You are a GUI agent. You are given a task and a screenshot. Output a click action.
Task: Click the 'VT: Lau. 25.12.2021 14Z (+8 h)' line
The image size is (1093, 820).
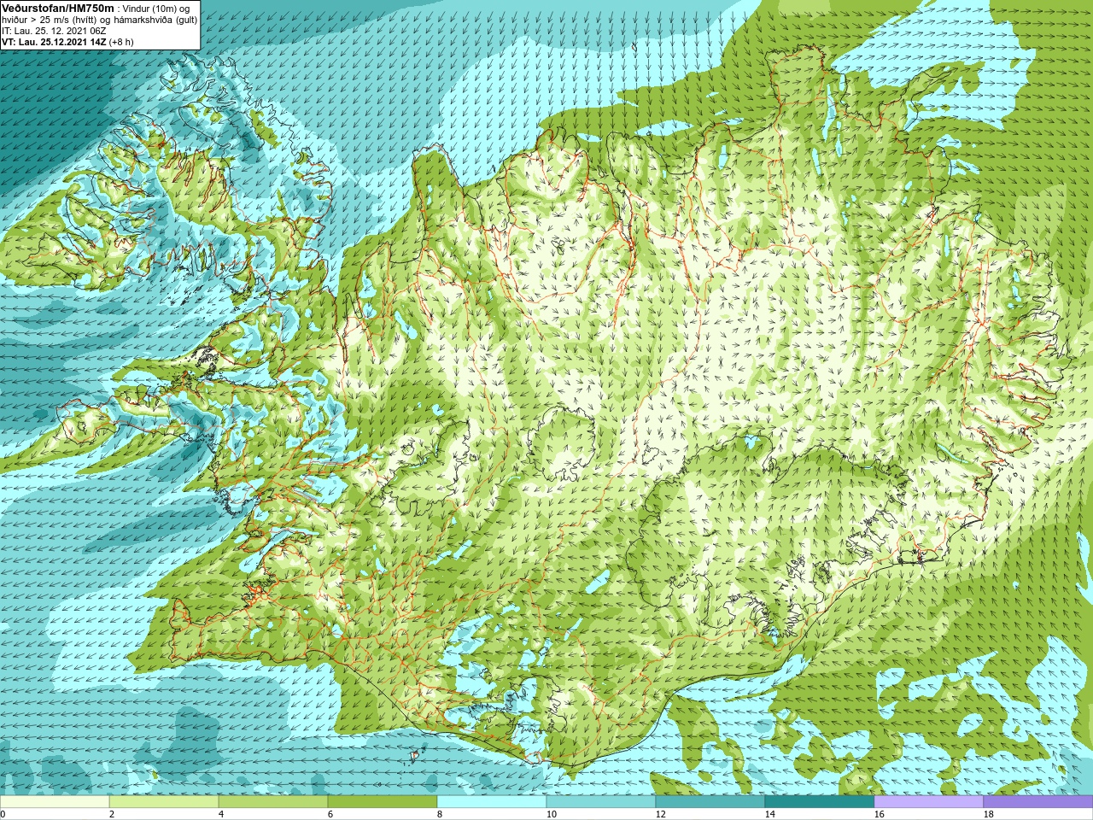[x=67, y=42]
